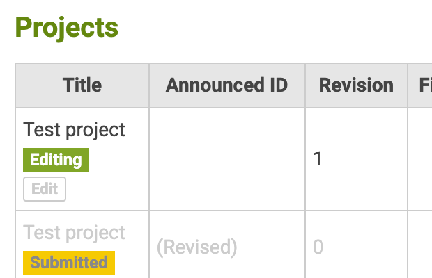Click blank space right of the Editing badge

117,161
